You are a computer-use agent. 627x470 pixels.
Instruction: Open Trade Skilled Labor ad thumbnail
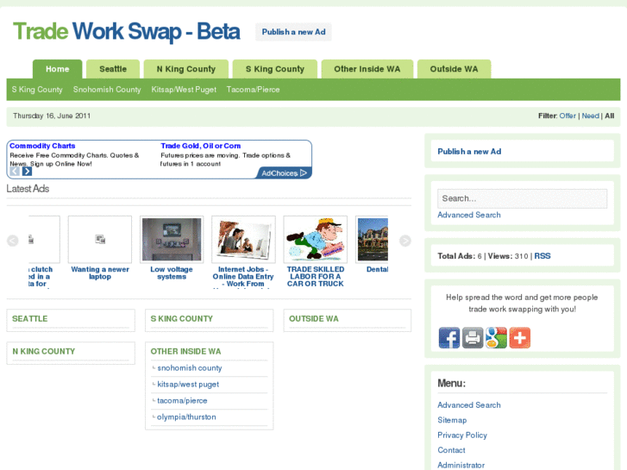point(315,239)
